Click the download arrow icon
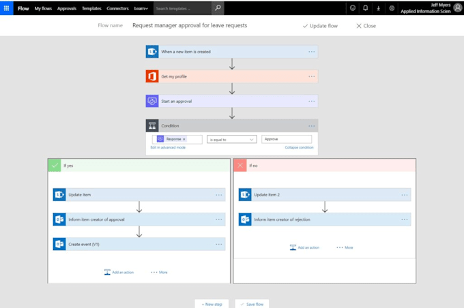 click(379, 8)
